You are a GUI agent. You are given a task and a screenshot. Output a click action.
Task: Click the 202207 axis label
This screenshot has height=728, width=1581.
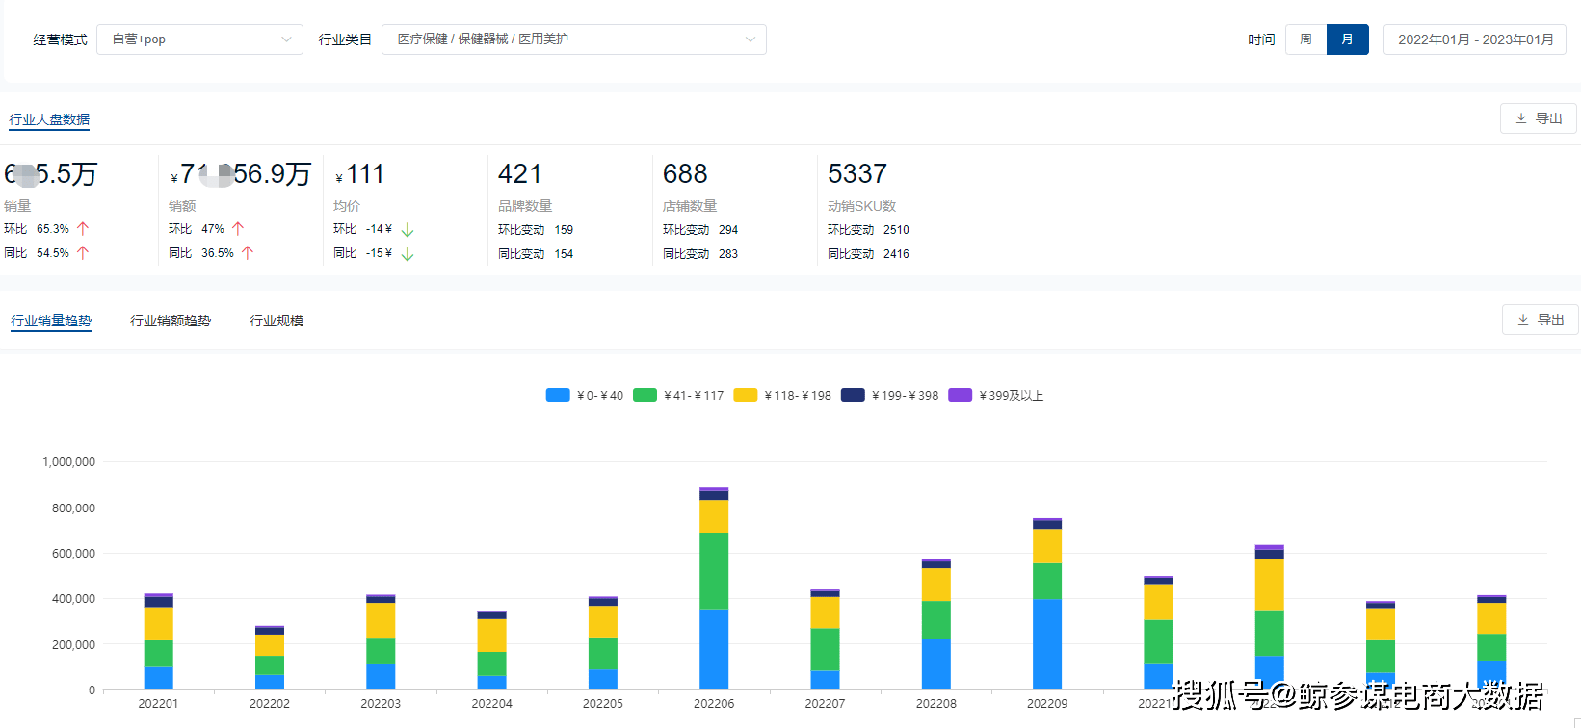coord(825,704)
